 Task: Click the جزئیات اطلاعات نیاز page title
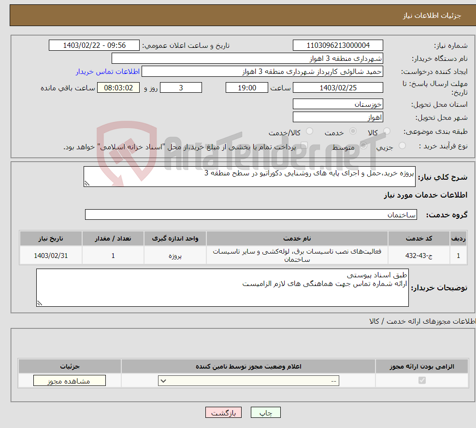tap(432, 15)
